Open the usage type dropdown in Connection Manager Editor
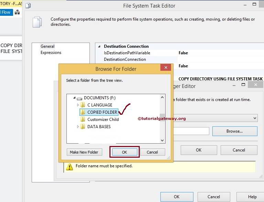 (x=255, y=118)
